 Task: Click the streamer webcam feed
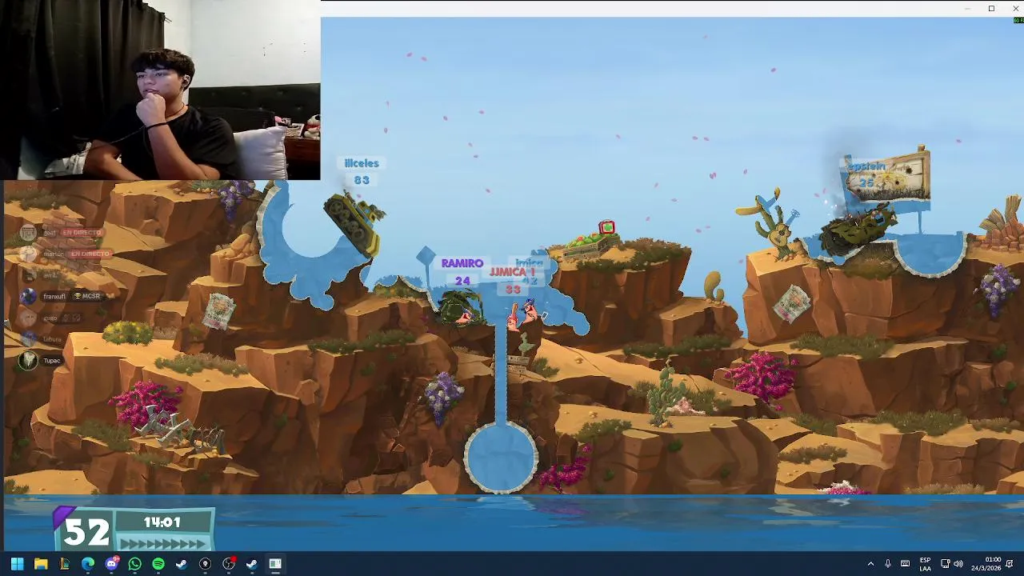coord(160,90)
